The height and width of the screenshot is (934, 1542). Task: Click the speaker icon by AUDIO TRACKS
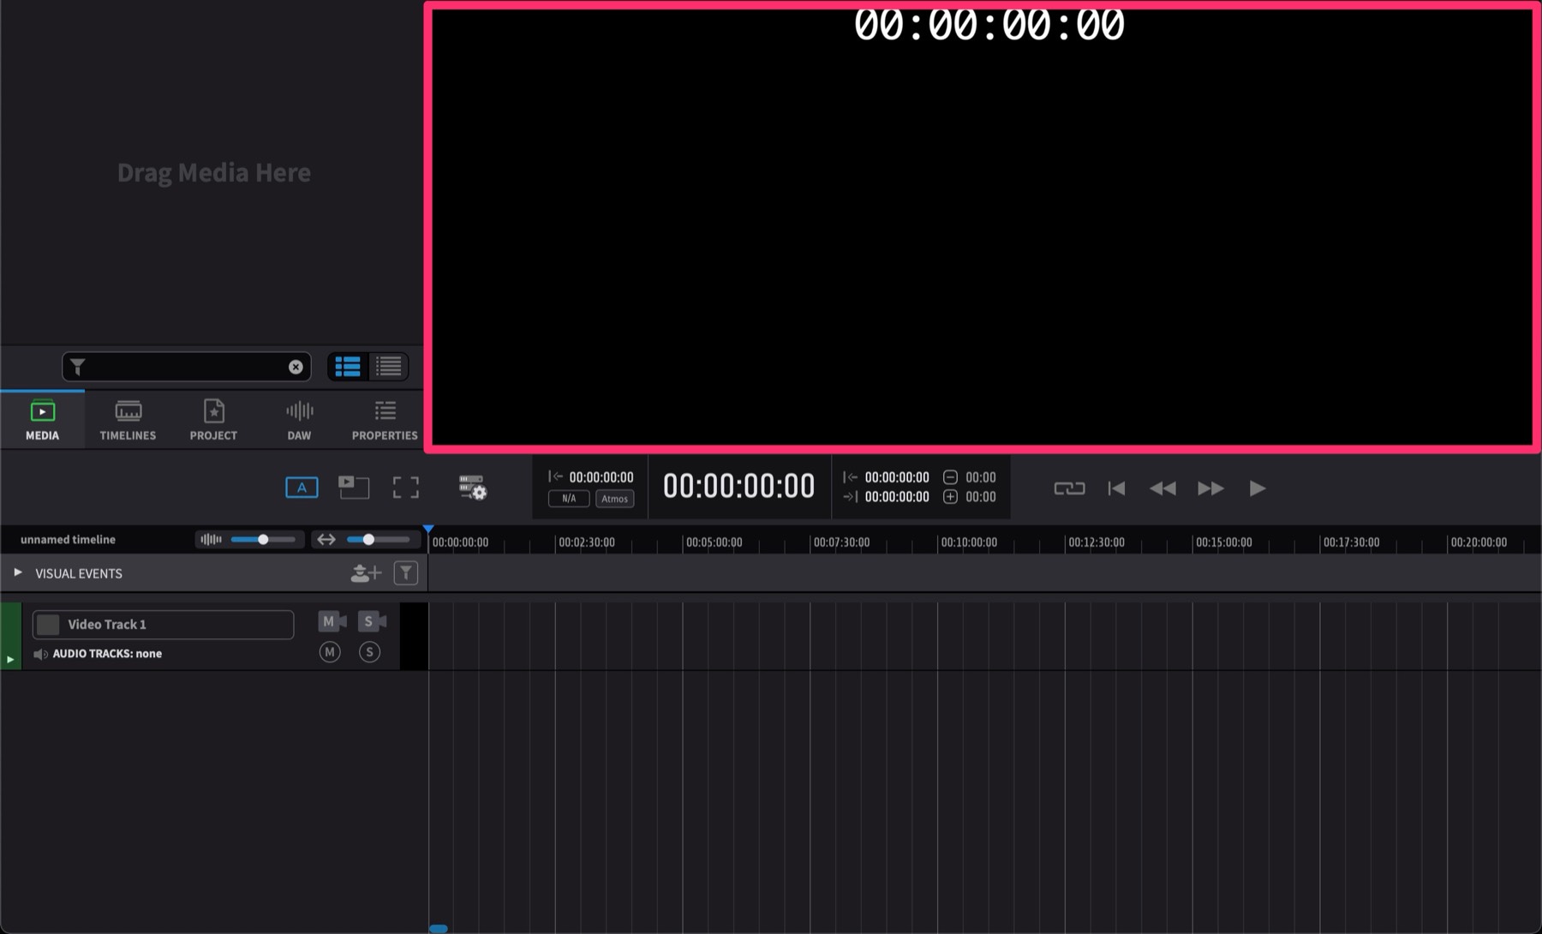tap(40, 654)
